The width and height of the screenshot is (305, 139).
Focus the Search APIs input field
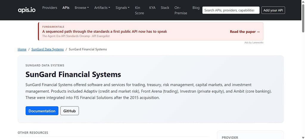[231, 10]
